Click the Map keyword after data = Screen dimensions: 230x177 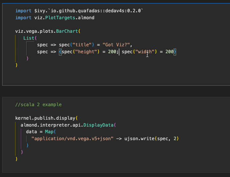coord(49,132)
